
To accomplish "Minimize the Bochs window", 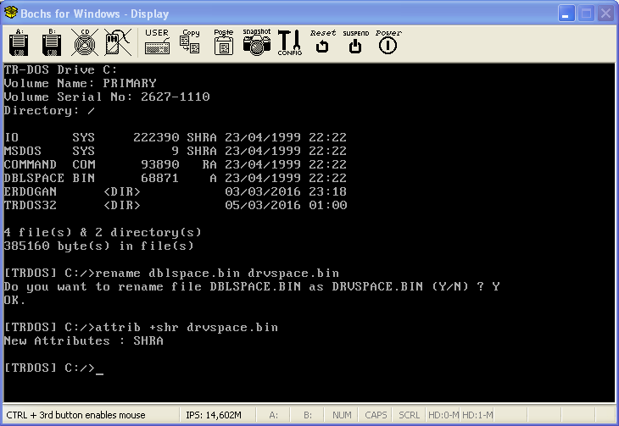I will click(566, 14).
